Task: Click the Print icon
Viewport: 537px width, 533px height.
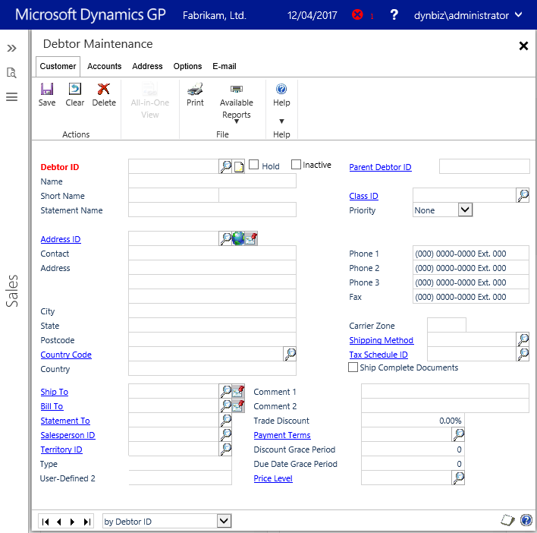Action: [x=195, y=90]
